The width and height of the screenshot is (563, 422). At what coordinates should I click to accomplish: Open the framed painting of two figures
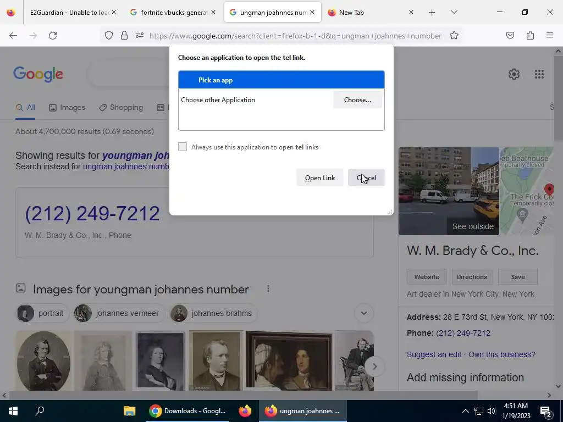click(x=289, y=360)
